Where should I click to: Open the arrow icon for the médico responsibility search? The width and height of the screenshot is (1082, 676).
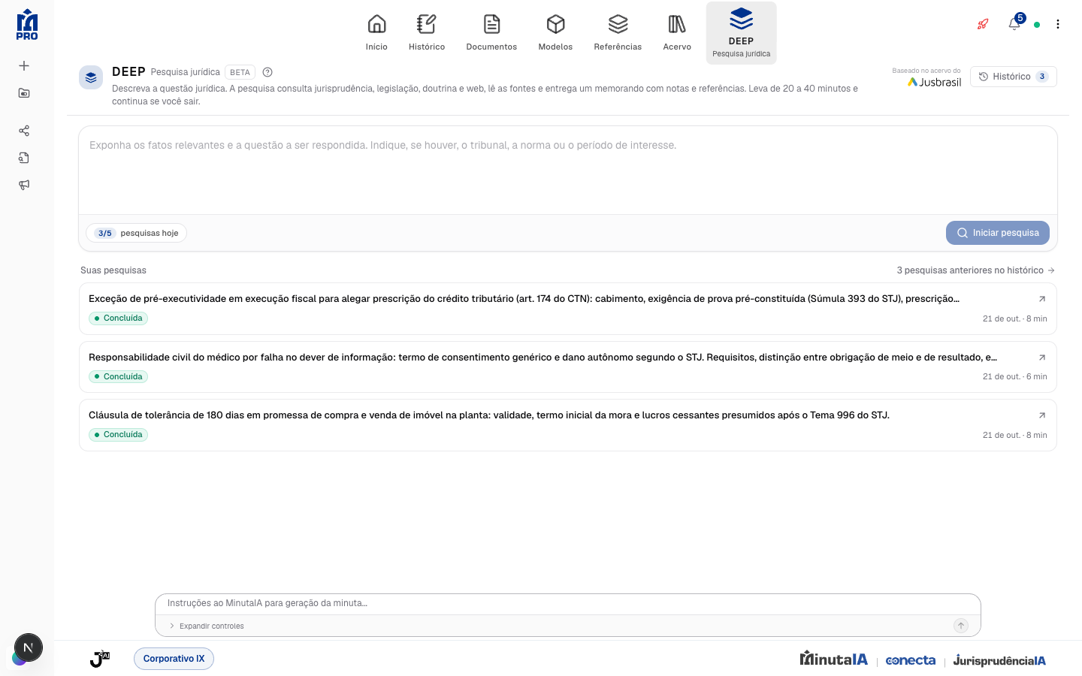[1042, 358]
